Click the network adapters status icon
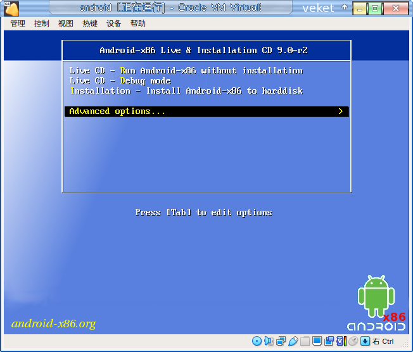 (x=281, y=341)
